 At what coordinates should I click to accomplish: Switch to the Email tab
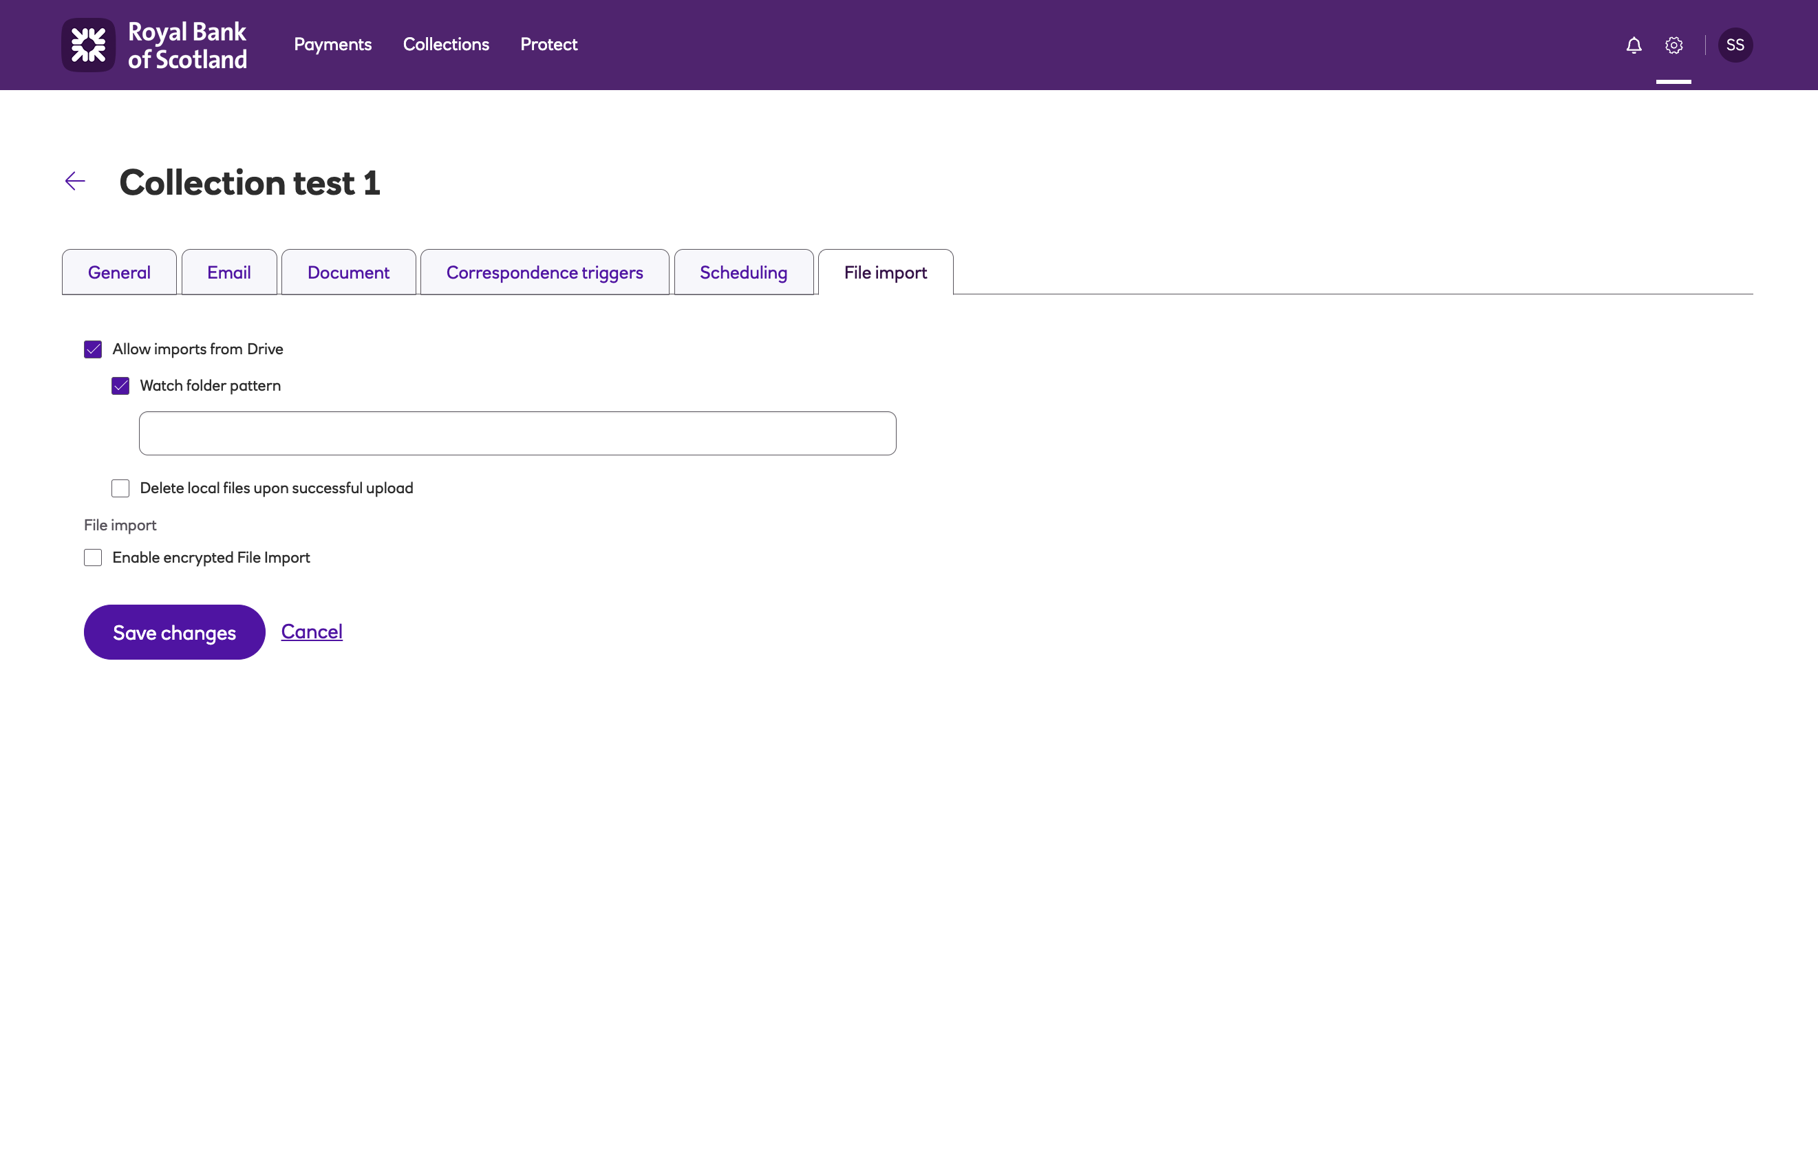229,272
